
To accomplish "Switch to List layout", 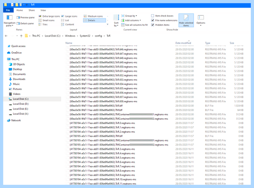I will tap(65, 20).
